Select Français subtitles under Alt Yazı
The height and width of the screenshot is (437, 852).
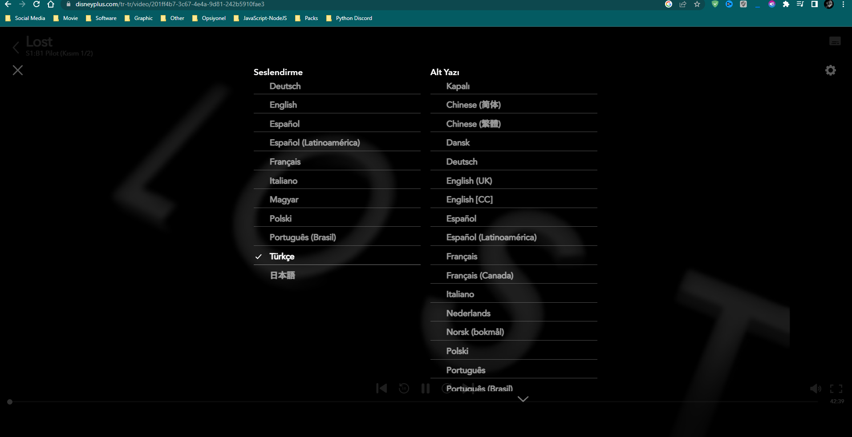(x=514, y=257)
